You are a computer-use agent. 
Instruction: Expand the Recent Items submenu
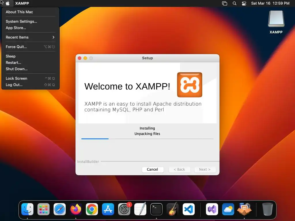tap(30, 37)
